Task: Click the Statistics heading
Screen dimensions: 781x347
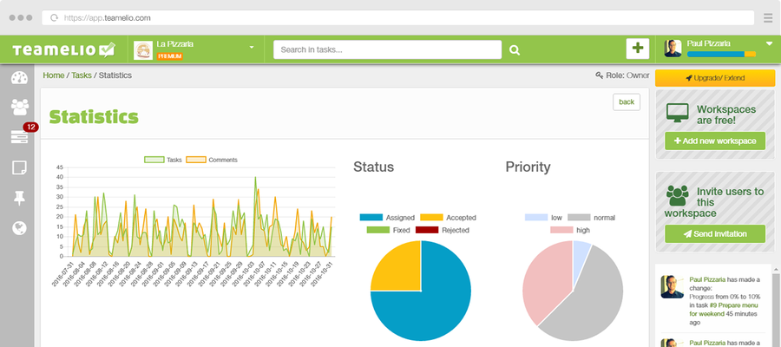Action: pyautogui.click(x=94, y=117)
